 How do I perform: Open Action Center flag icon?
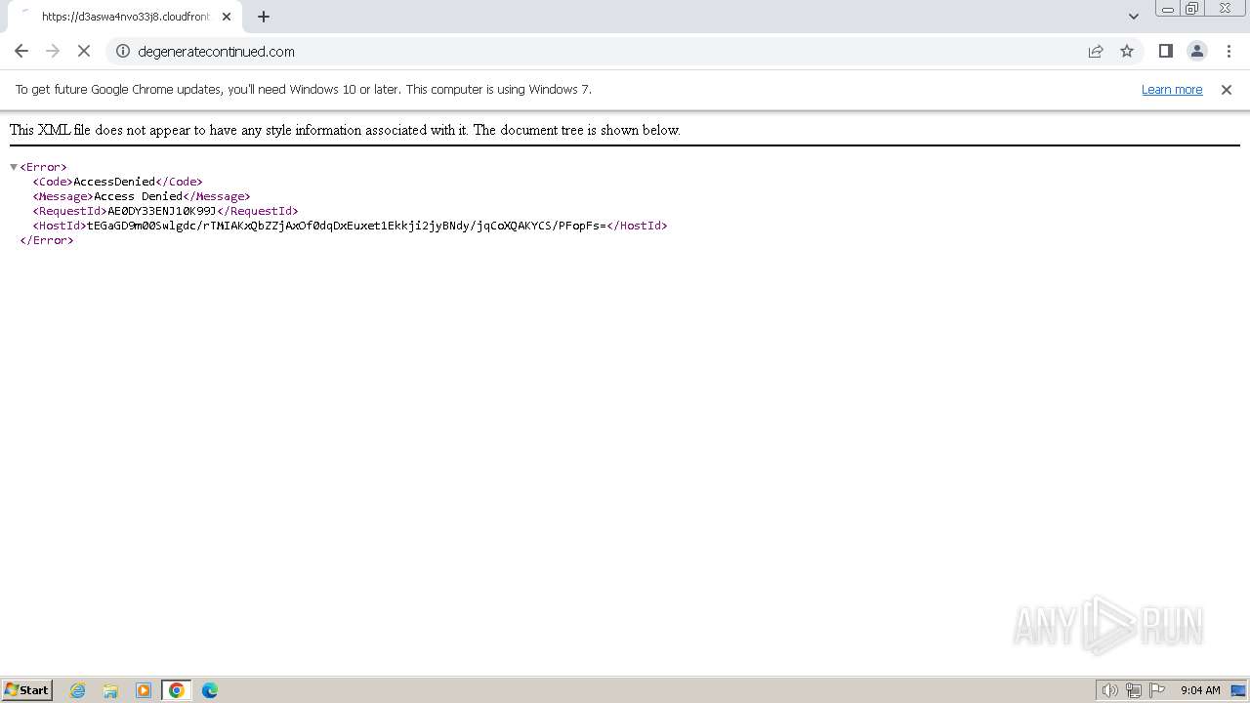coord(1157,690)
